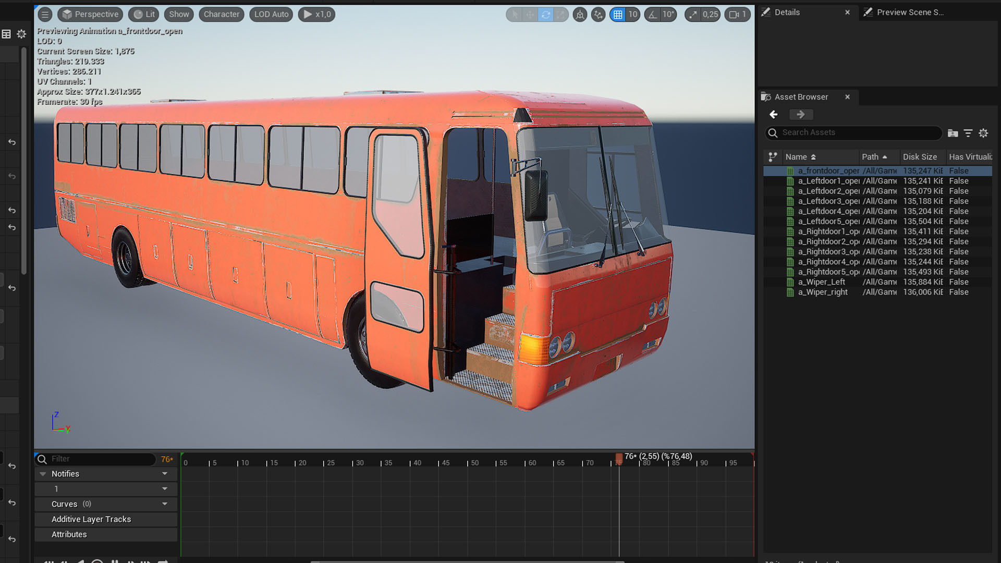
Task: Select the rotate transform tool
Action: coord(545,15)
